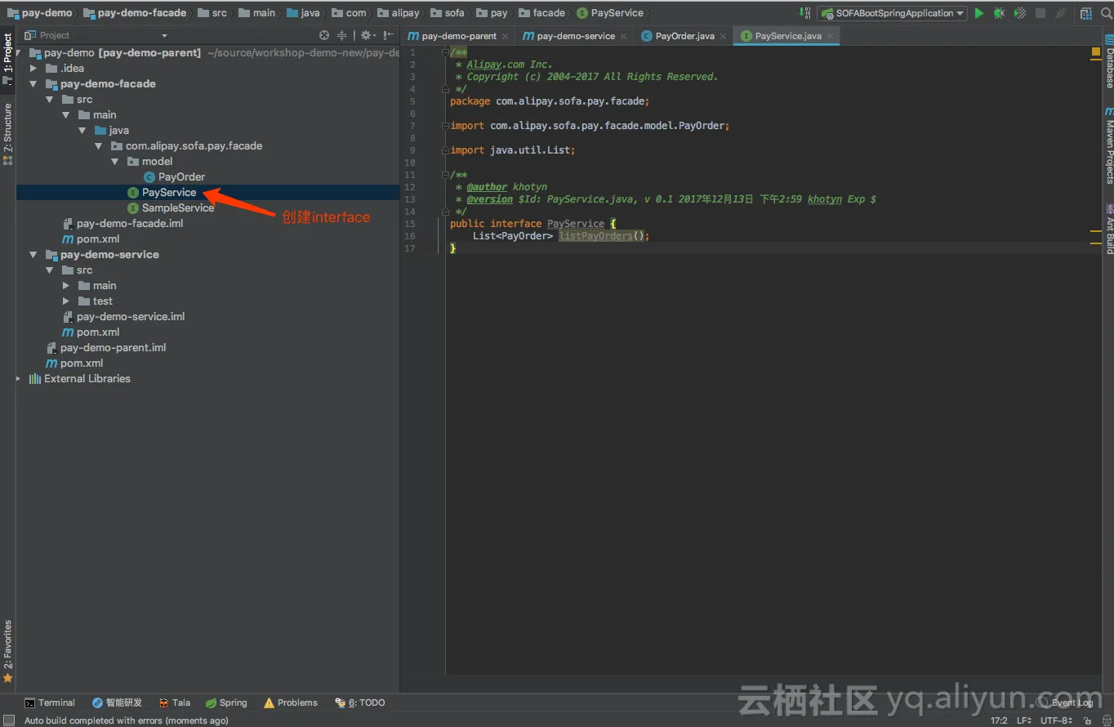Click the listPayOrders method name in editor
This screenshot has width=1114, height=727.
596,236
